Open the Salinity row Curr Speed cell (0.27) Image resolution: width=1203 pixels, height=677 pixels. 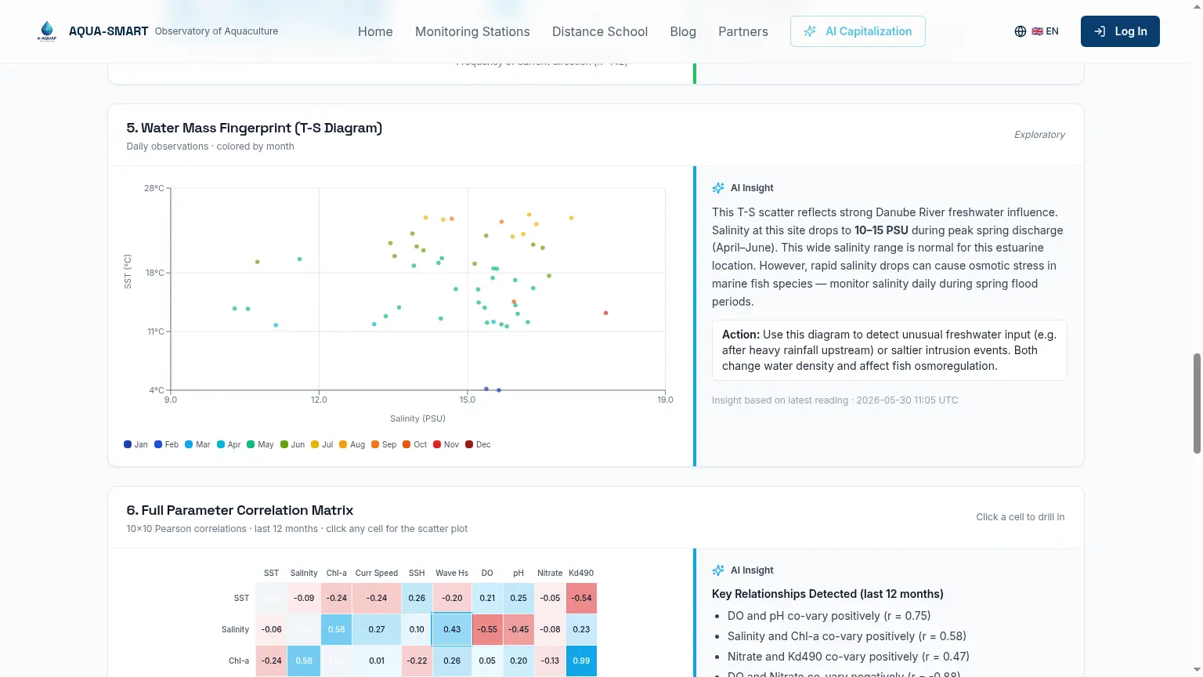point(377,629)
